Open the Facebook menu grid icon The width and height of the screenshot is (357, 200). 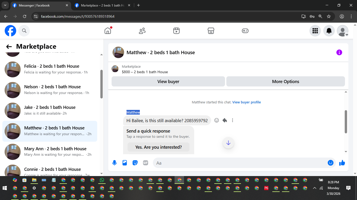pos(315,31)
